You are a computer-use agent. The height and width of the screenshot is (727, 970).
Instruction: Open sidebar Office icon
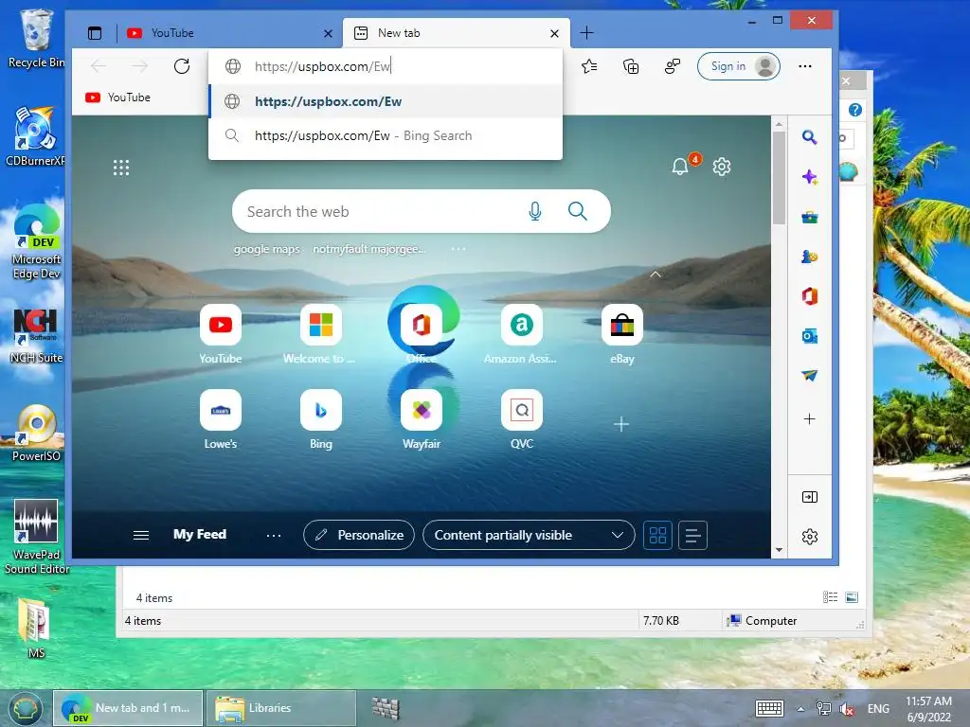[x=809, y=296]
